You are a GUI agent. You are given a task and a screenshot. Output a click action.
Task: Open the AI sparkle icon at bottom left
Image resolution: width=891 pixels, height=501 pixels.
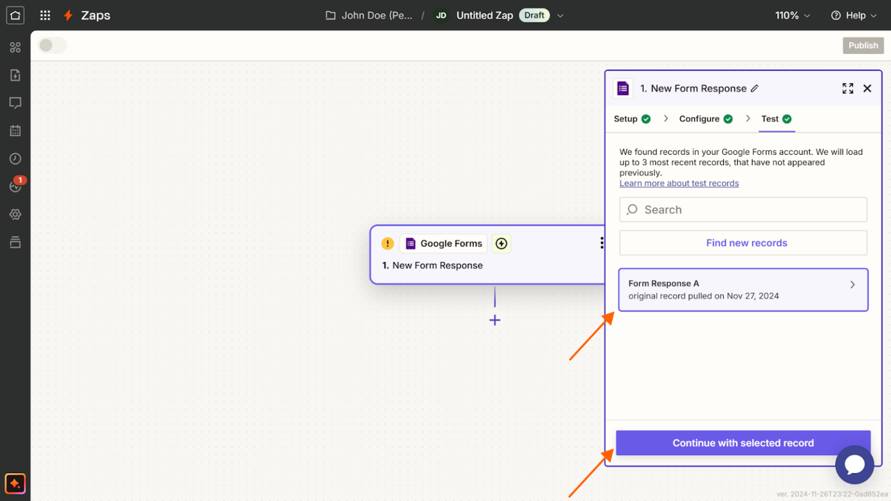click(15, 483)
